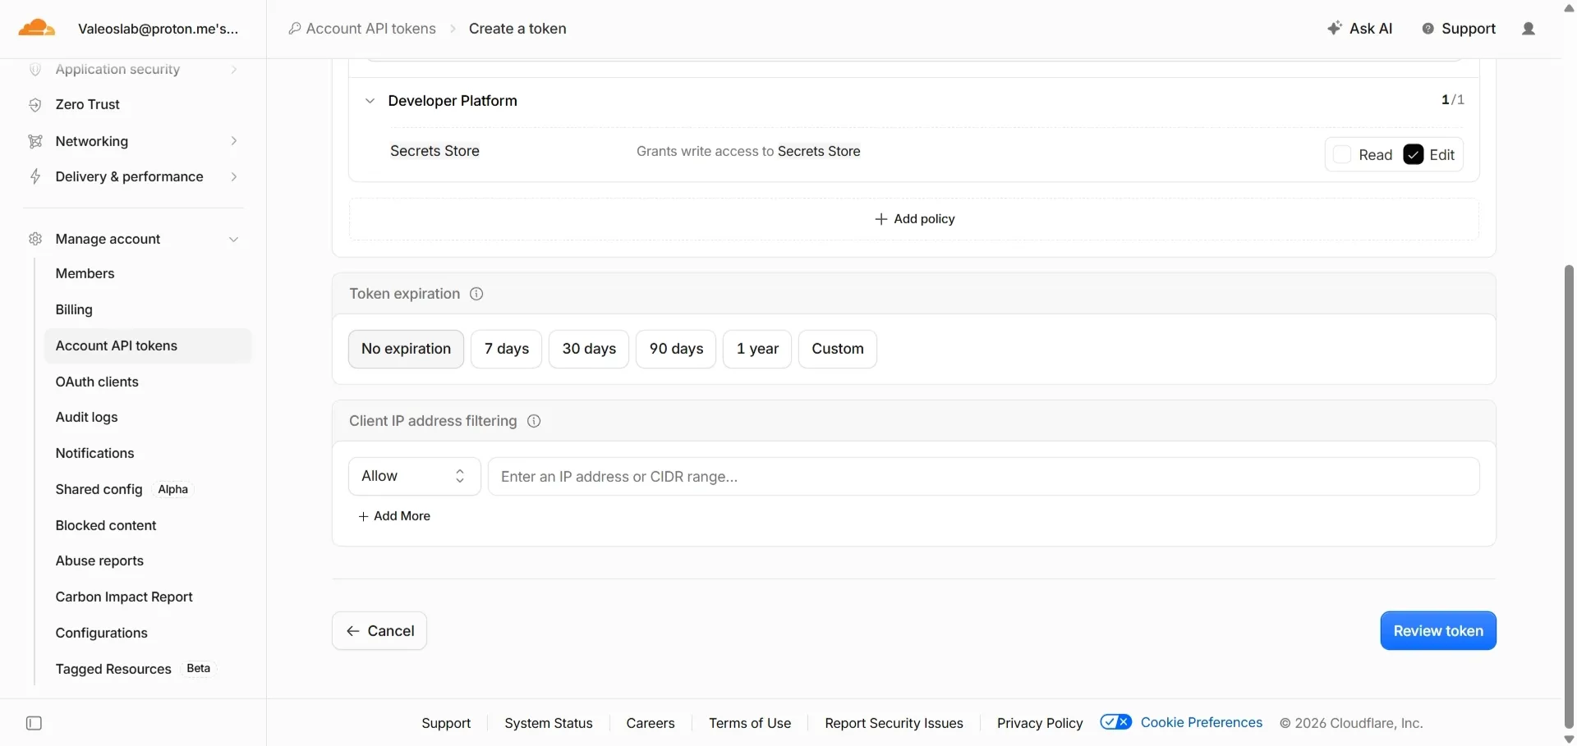
Task: Click the scrollbar down arrow
Action: [x=1569, y=739]
